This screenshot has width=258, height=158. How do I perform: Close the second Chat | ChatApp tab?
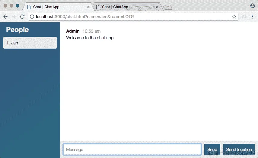click(x=157, y=7)
